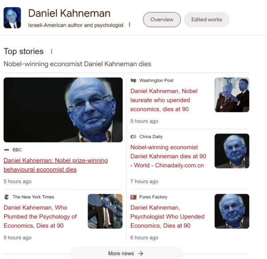This screenshot has width=267, height=259.
Task: Click the New York Times source logo
Action: click(x=7, y=197)
